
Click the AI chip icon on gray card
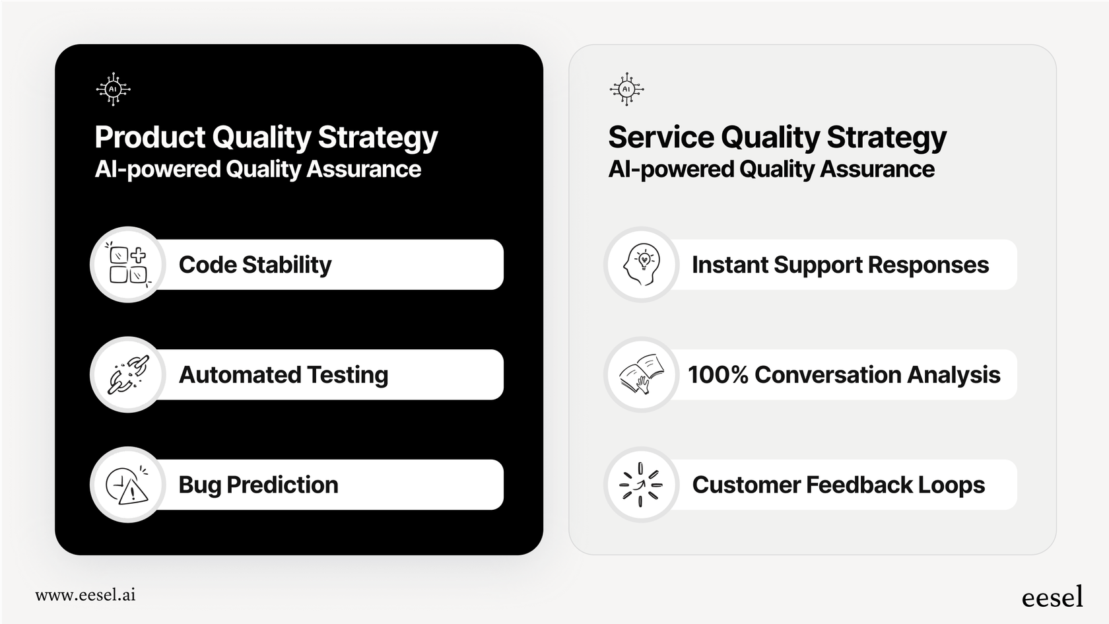click(x=626, y=89)
